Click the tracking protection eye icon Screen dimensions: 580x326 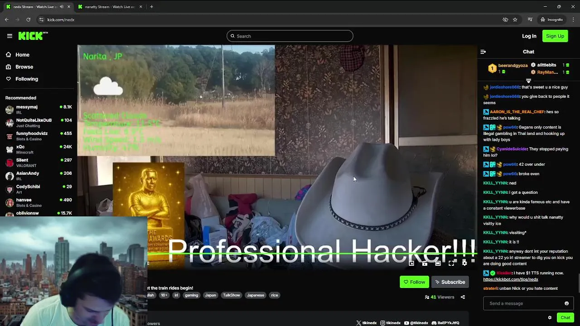(505, 19)
